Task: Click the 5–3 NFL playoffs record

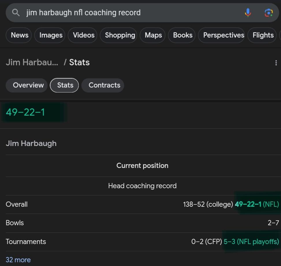Action: pyautogui.click(x=251, y=242)
